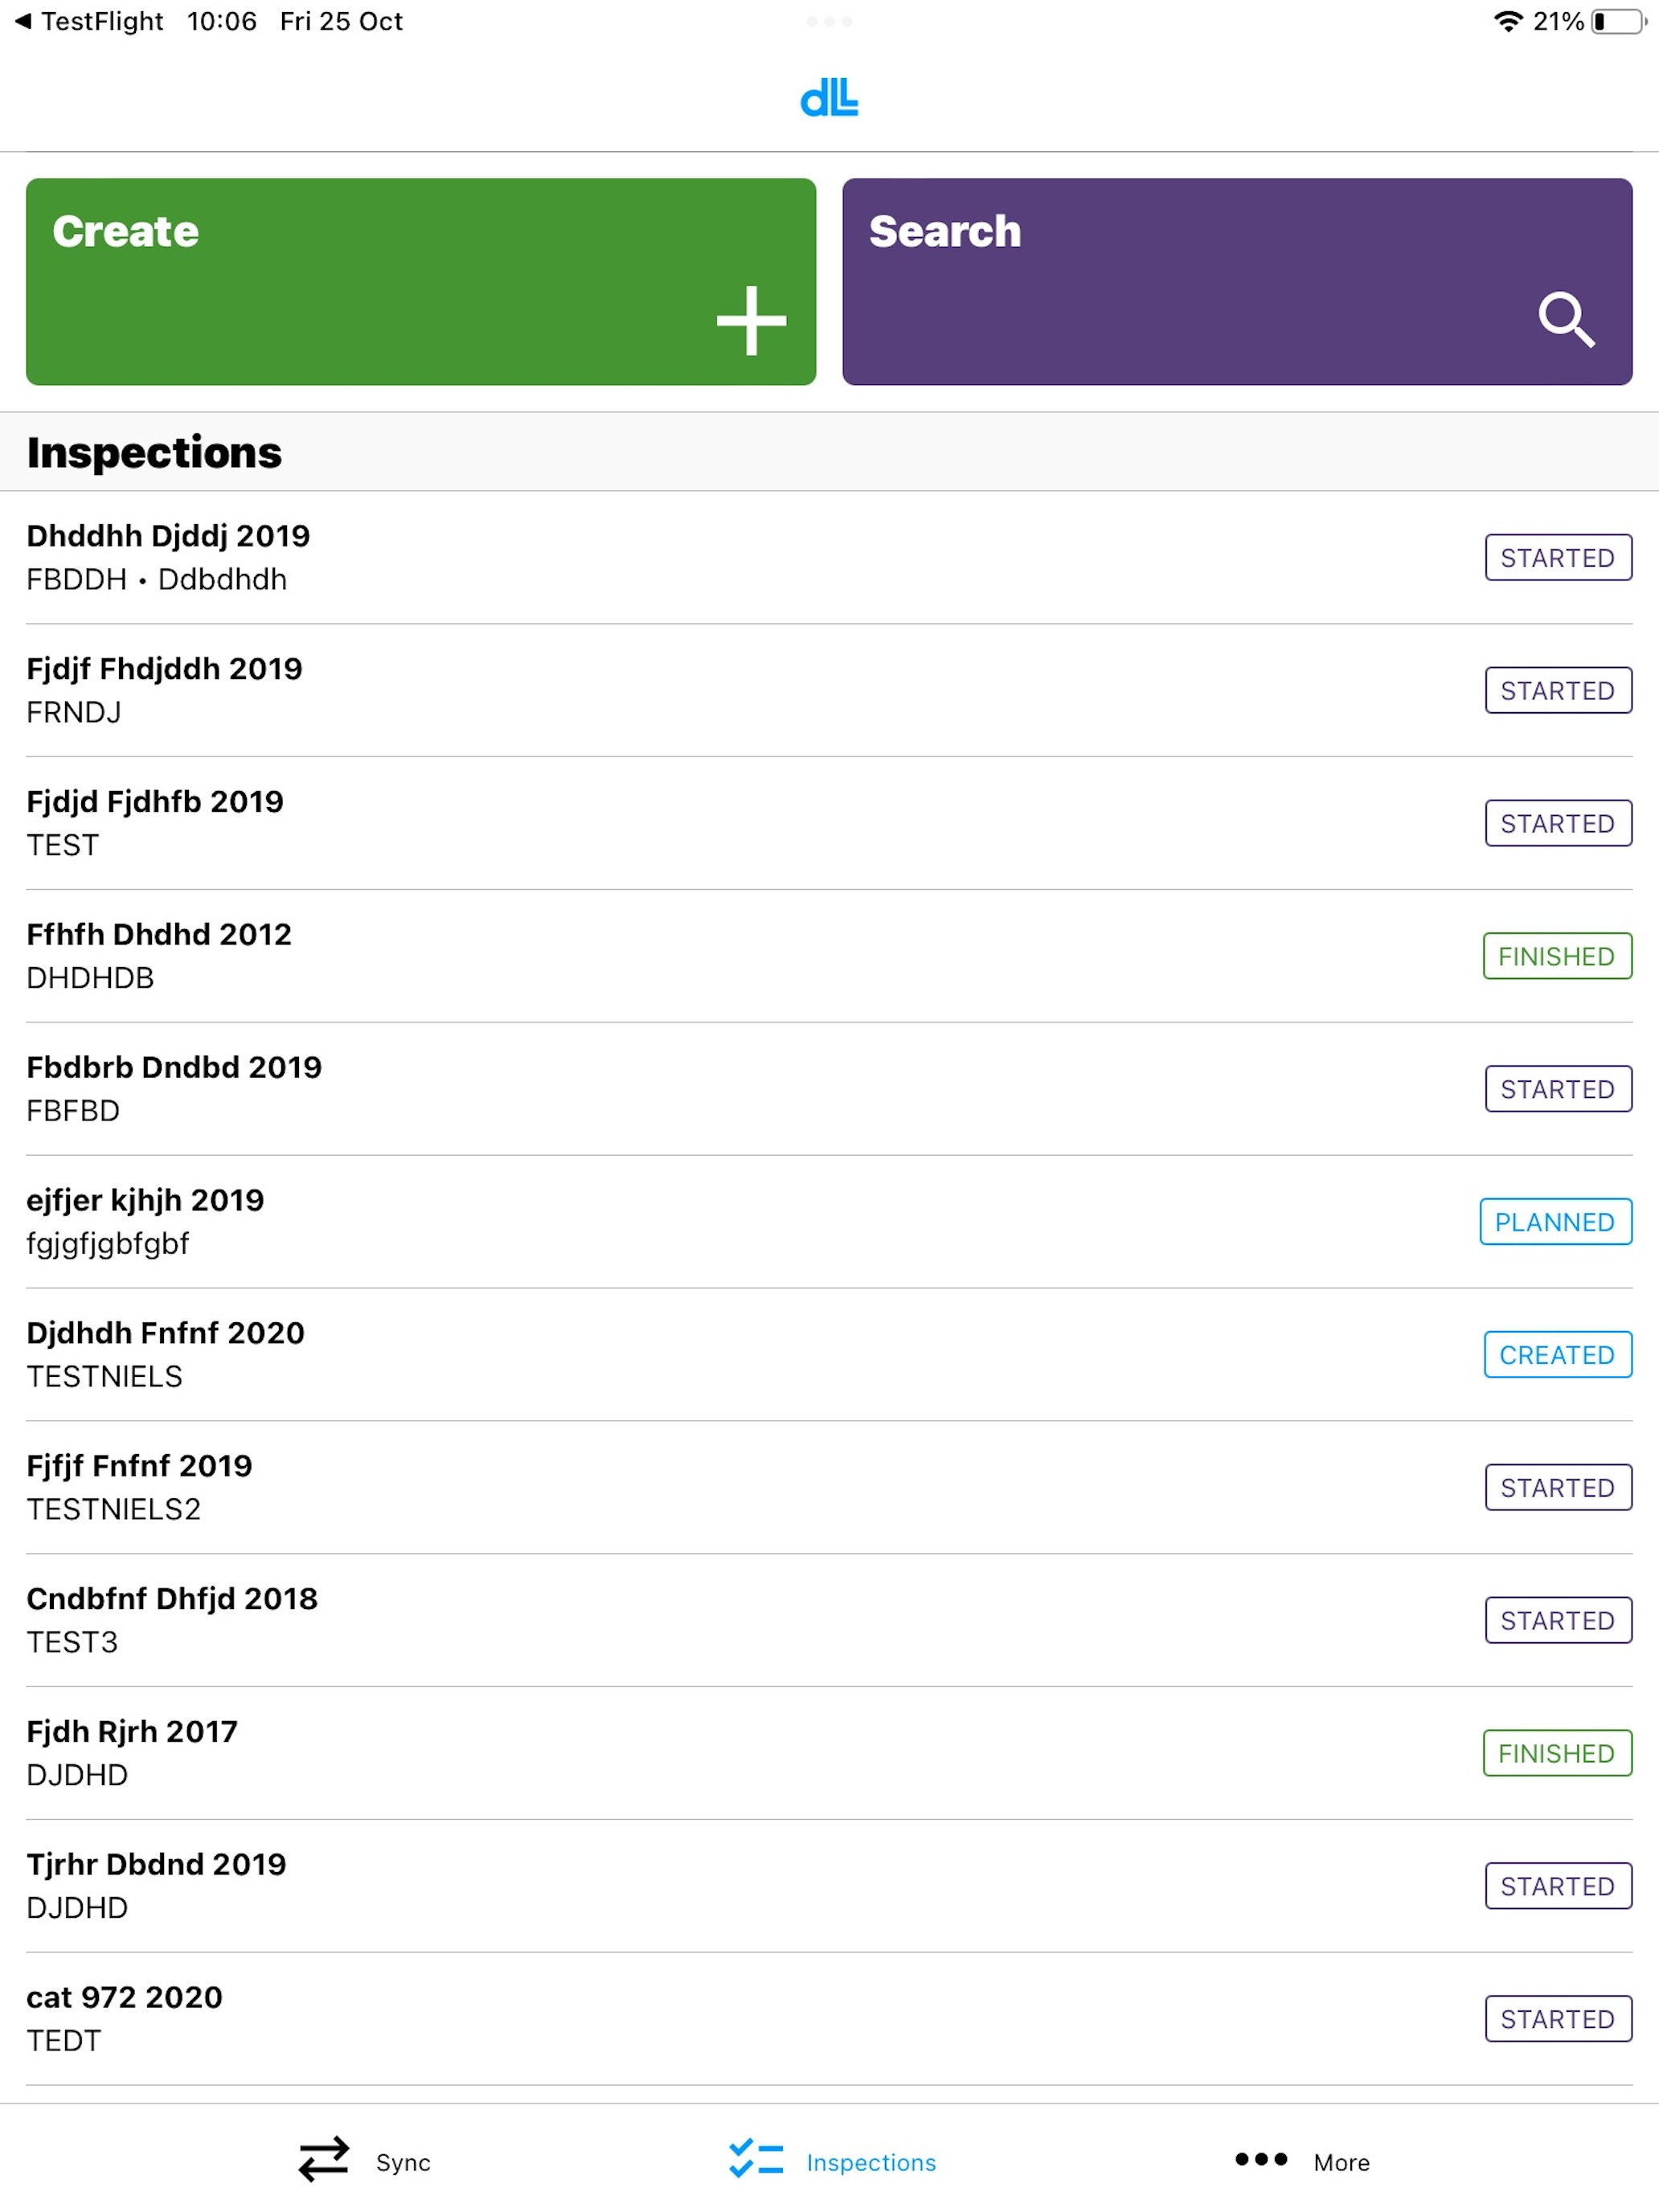
Task: Tap the More three-dots icon
Action: pyautogui.click(x=1260, y=2159)
